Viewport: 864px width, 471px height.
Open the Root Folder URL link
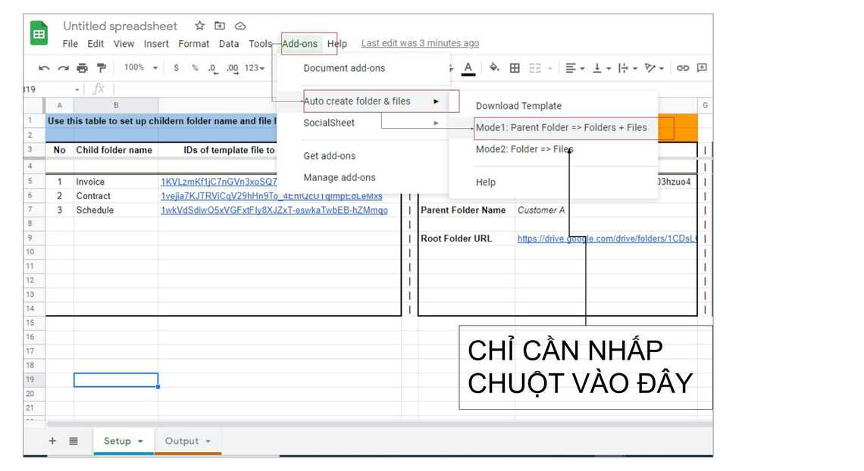click(606, 239)
